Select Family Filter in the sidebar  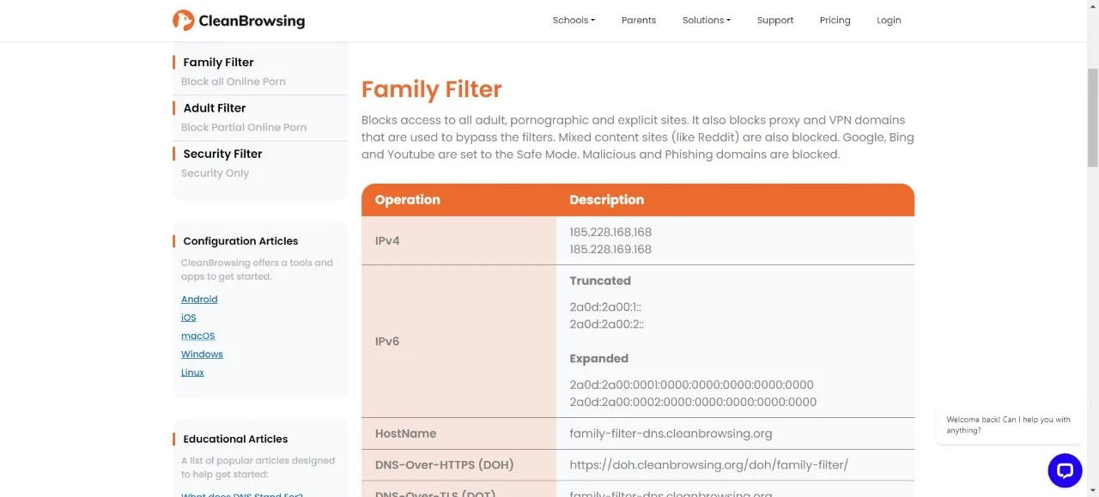point(218,62)
